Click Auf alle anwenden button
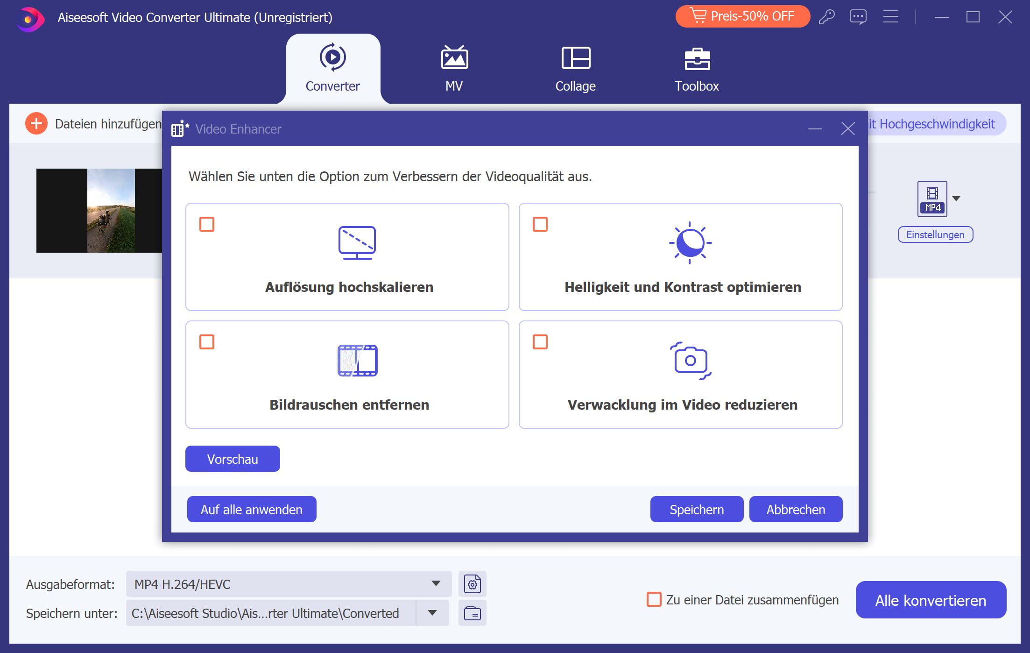 point(252,510)
